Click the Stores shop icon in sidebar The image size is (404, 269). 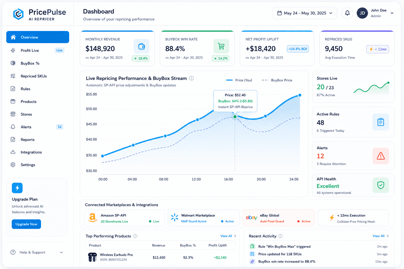click(x=13, y=114)
